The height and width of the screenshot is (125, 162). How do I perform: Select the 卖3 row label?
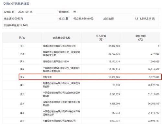pos(22,104)
